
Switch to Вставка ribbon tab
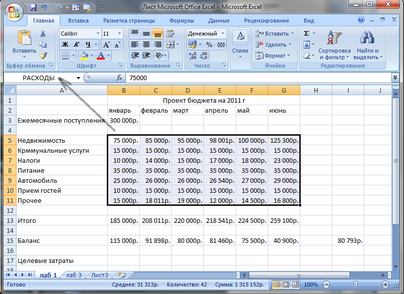tap(78, 21)
